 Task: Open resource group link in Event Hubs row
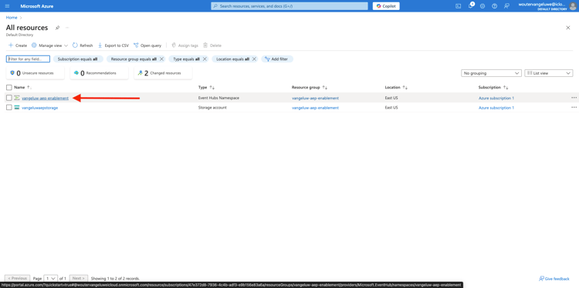point(315,98)
